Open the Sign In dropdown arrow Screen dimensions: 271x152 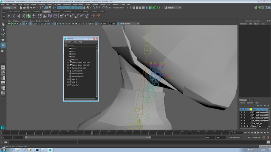[180, 8]
